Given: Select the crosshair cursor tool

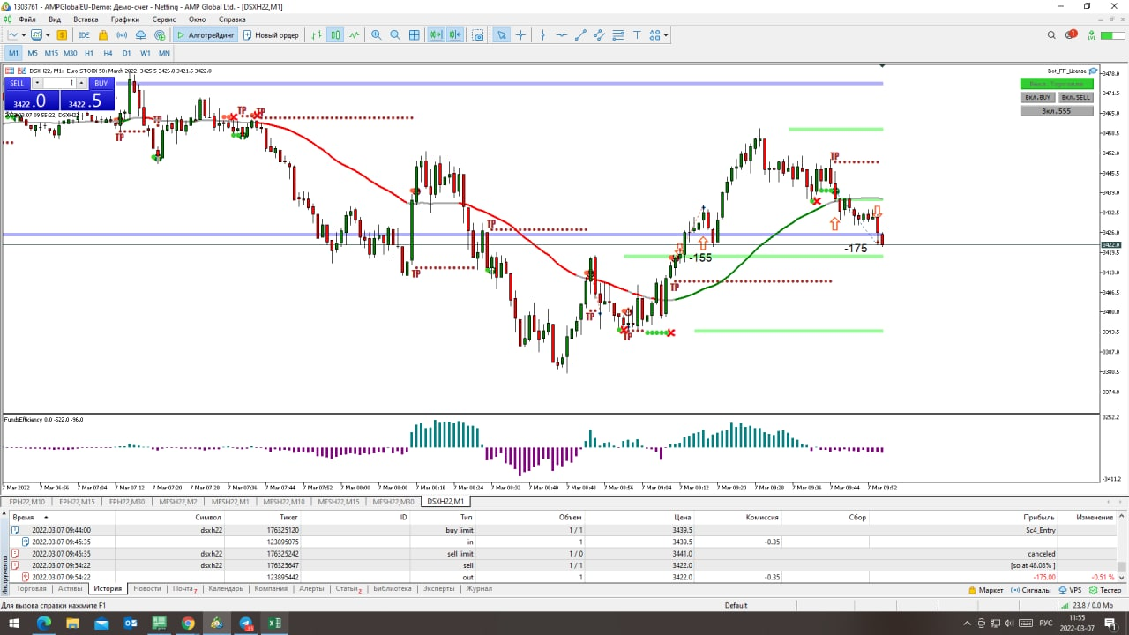Looking at the screenshot, I should (x=520, y=35).
